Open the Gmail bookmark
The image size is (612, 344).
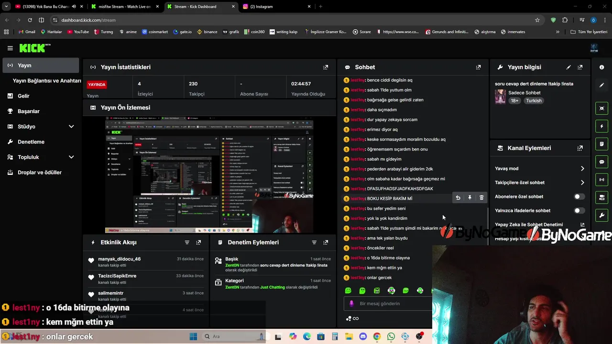click(27, 32)
